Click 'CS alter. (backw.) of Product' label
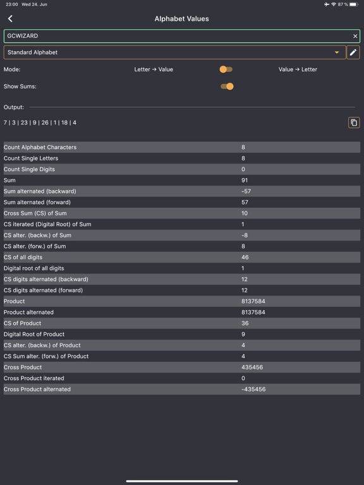The height and width of the screenshot is (485, 364). [x=42, y=345]
